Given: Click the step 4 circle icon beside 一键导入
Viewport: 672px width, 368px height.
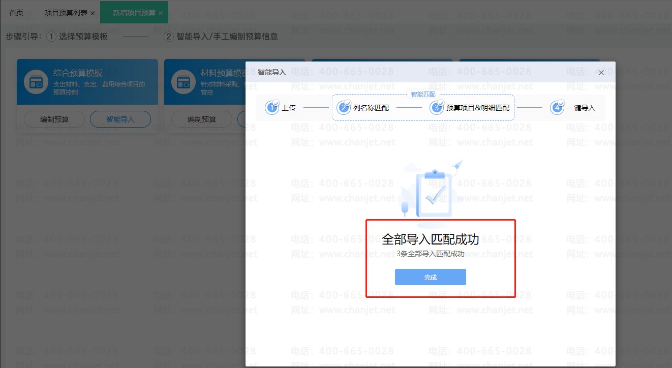Looking at the screenshot, I should click(557, 107).
